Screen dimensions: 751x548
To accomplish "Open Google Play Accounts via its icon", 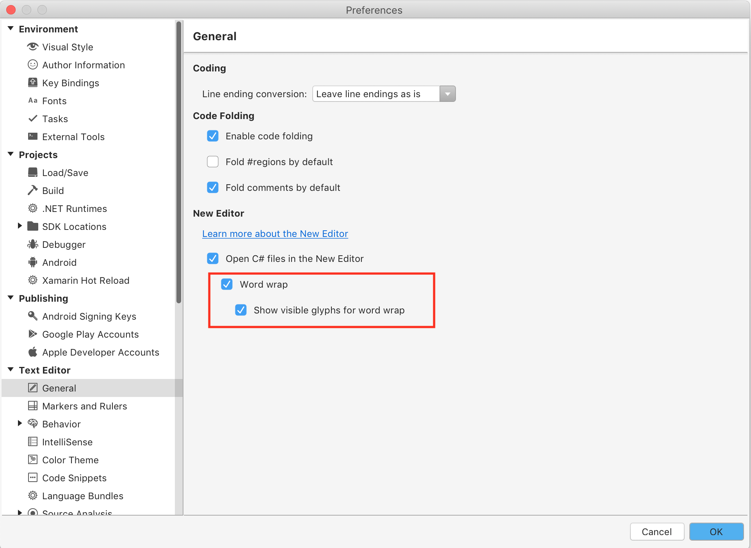I will click(x=33, y=334).
